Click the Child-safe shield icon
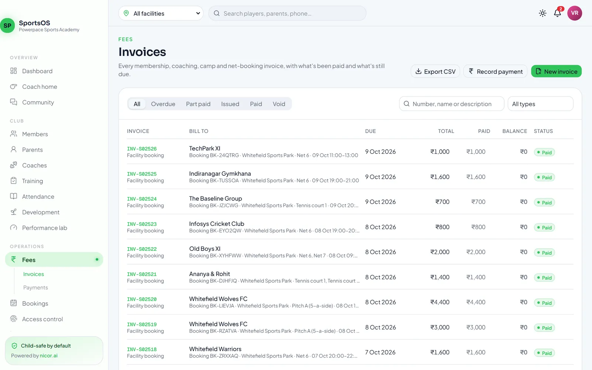592x370 pixels. (14, 346)
